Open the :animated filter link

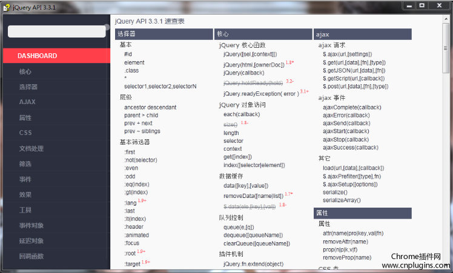coord(137,235)
